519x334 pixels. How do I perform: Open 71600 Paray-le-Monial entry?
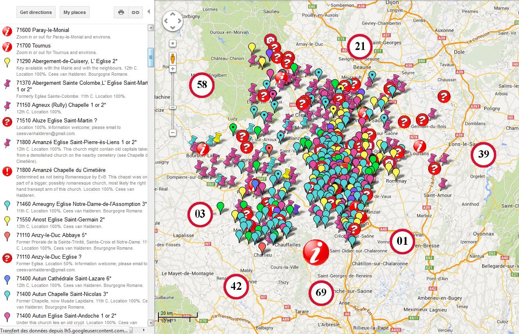click(x=43, y=30)
